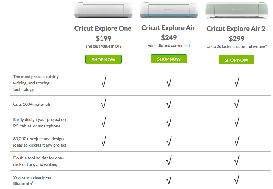Screen dimensions: 273x189
Task: Click Explore Air 2 checkmark for Bluetooth row
Action: (x=237, y=180)
